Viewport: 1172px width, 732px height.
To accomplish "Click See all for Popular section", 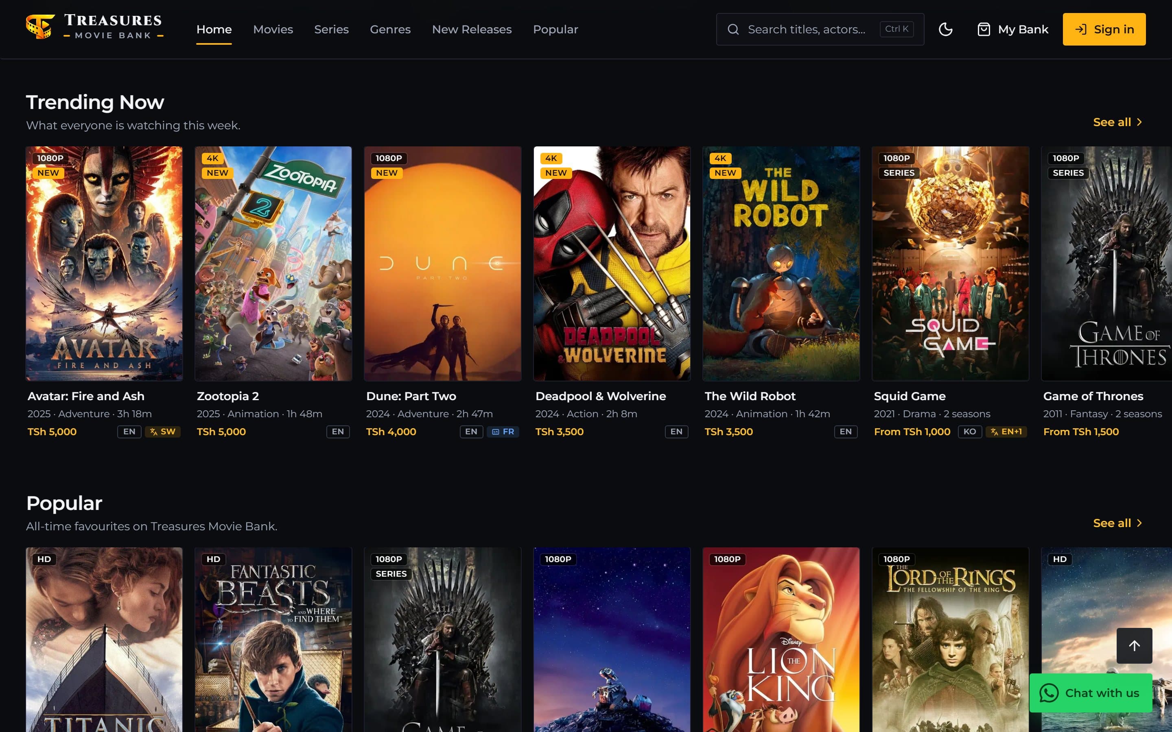I will 1118,523.
